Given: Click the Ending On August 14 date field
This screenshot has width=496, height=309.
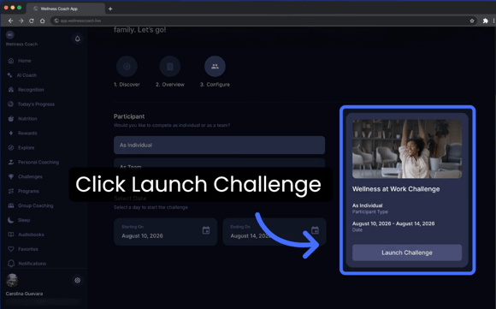Looking at the screenshot, I should click(x=275, y=232).
